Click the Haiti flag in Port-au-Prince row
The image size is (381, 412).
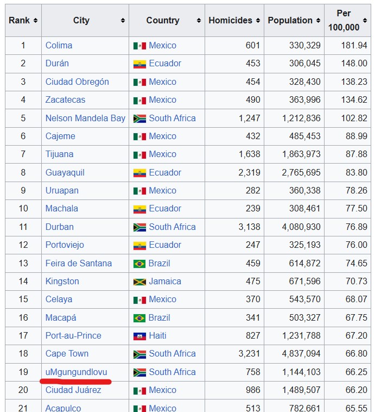(139, 336)
